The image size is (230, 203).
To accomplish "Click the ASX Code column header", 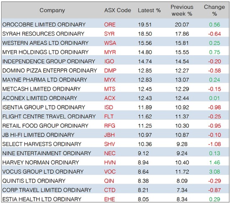I will tap(118, 10).
